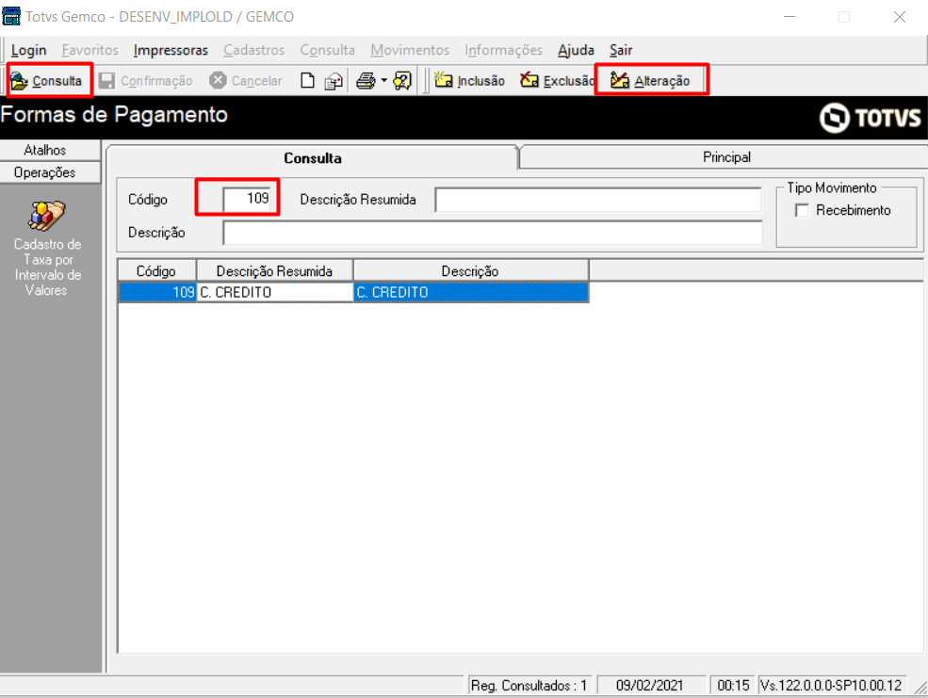The width and height of the screenshot is (928, 698).
Task: Select the Consulta tab
Action: point(313,158)
